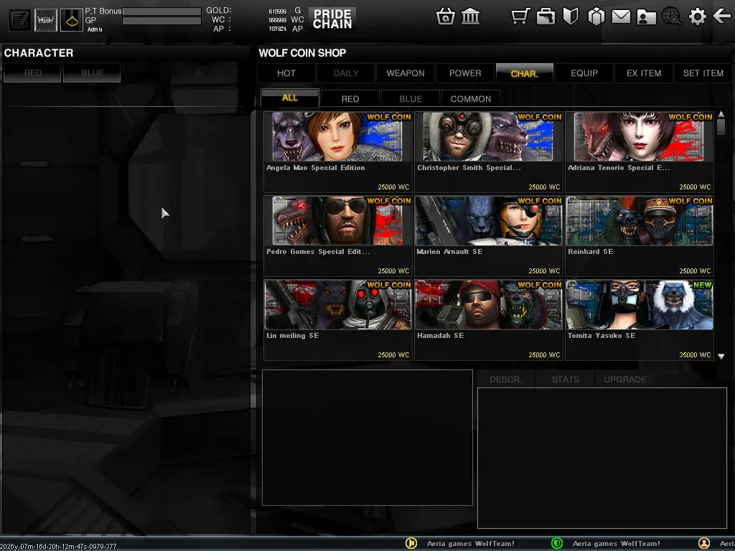Click the shop list scroll up arrow
Screen dimensions: 735x551
click(721, 114)
